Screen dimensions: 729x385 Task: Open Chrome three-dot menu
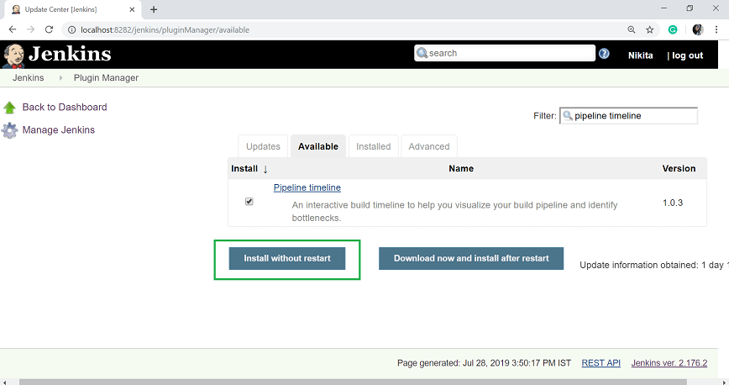716,29
